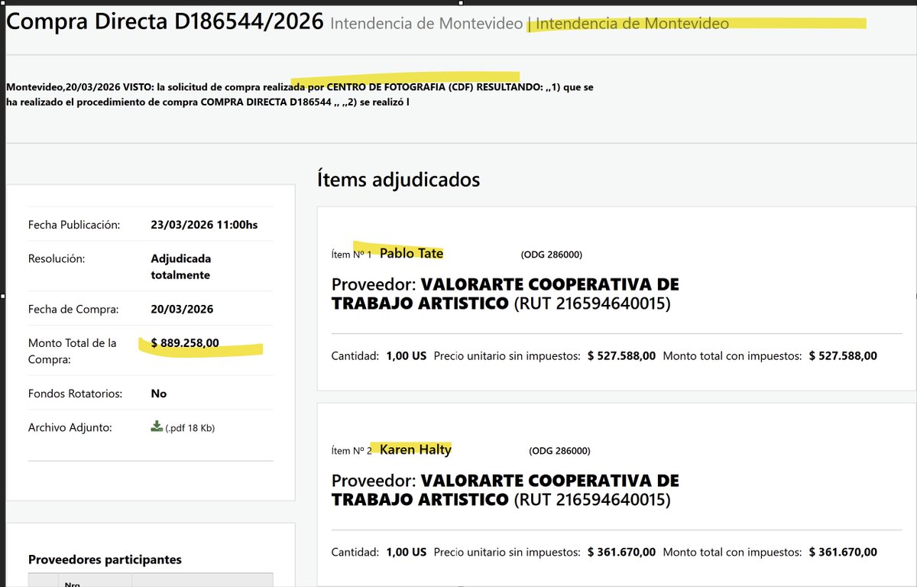Viewport: 917px width, 587px height.
Task: Click the Resolución label
Action: (x=57, y=258)
